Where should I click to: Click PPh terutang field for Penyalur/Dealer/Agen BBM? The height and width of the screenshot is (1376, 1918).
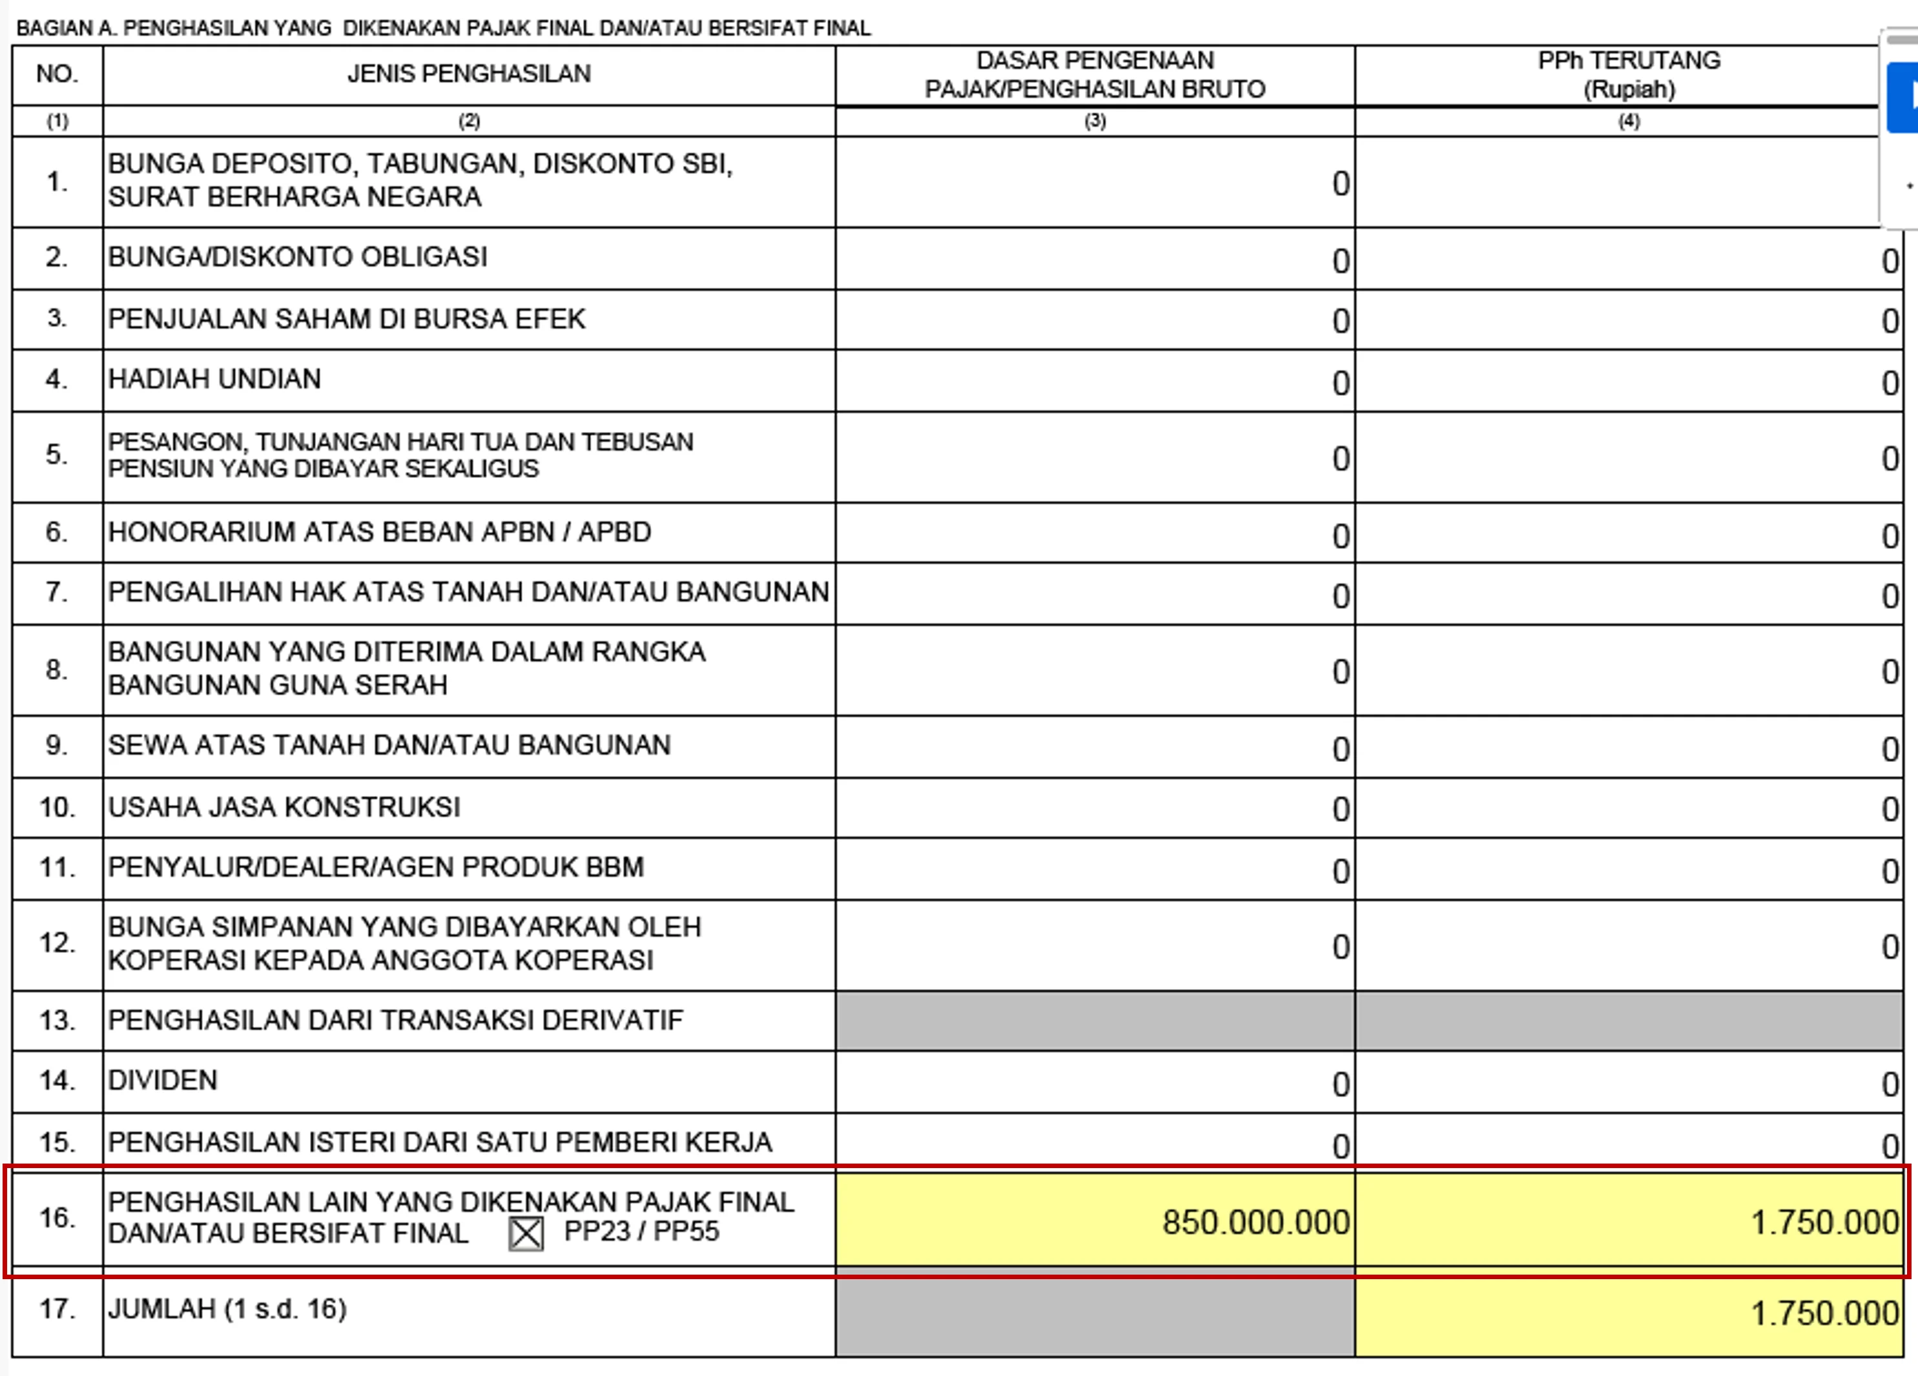pyautogui.click(x=1629, y=869)
